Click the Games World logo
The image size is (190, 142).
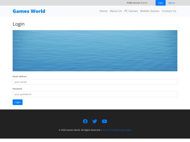click(x=29, y=11)
